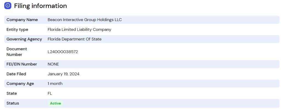This screenshot has width=281, height=109.
Task: Select Florida Limited Liability Company value
Action: tap(79, 29)
